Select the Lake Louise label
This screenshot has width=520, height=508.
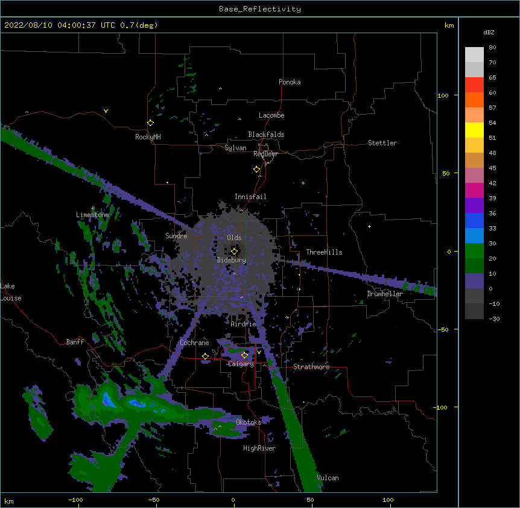click(x=11, y=292)
